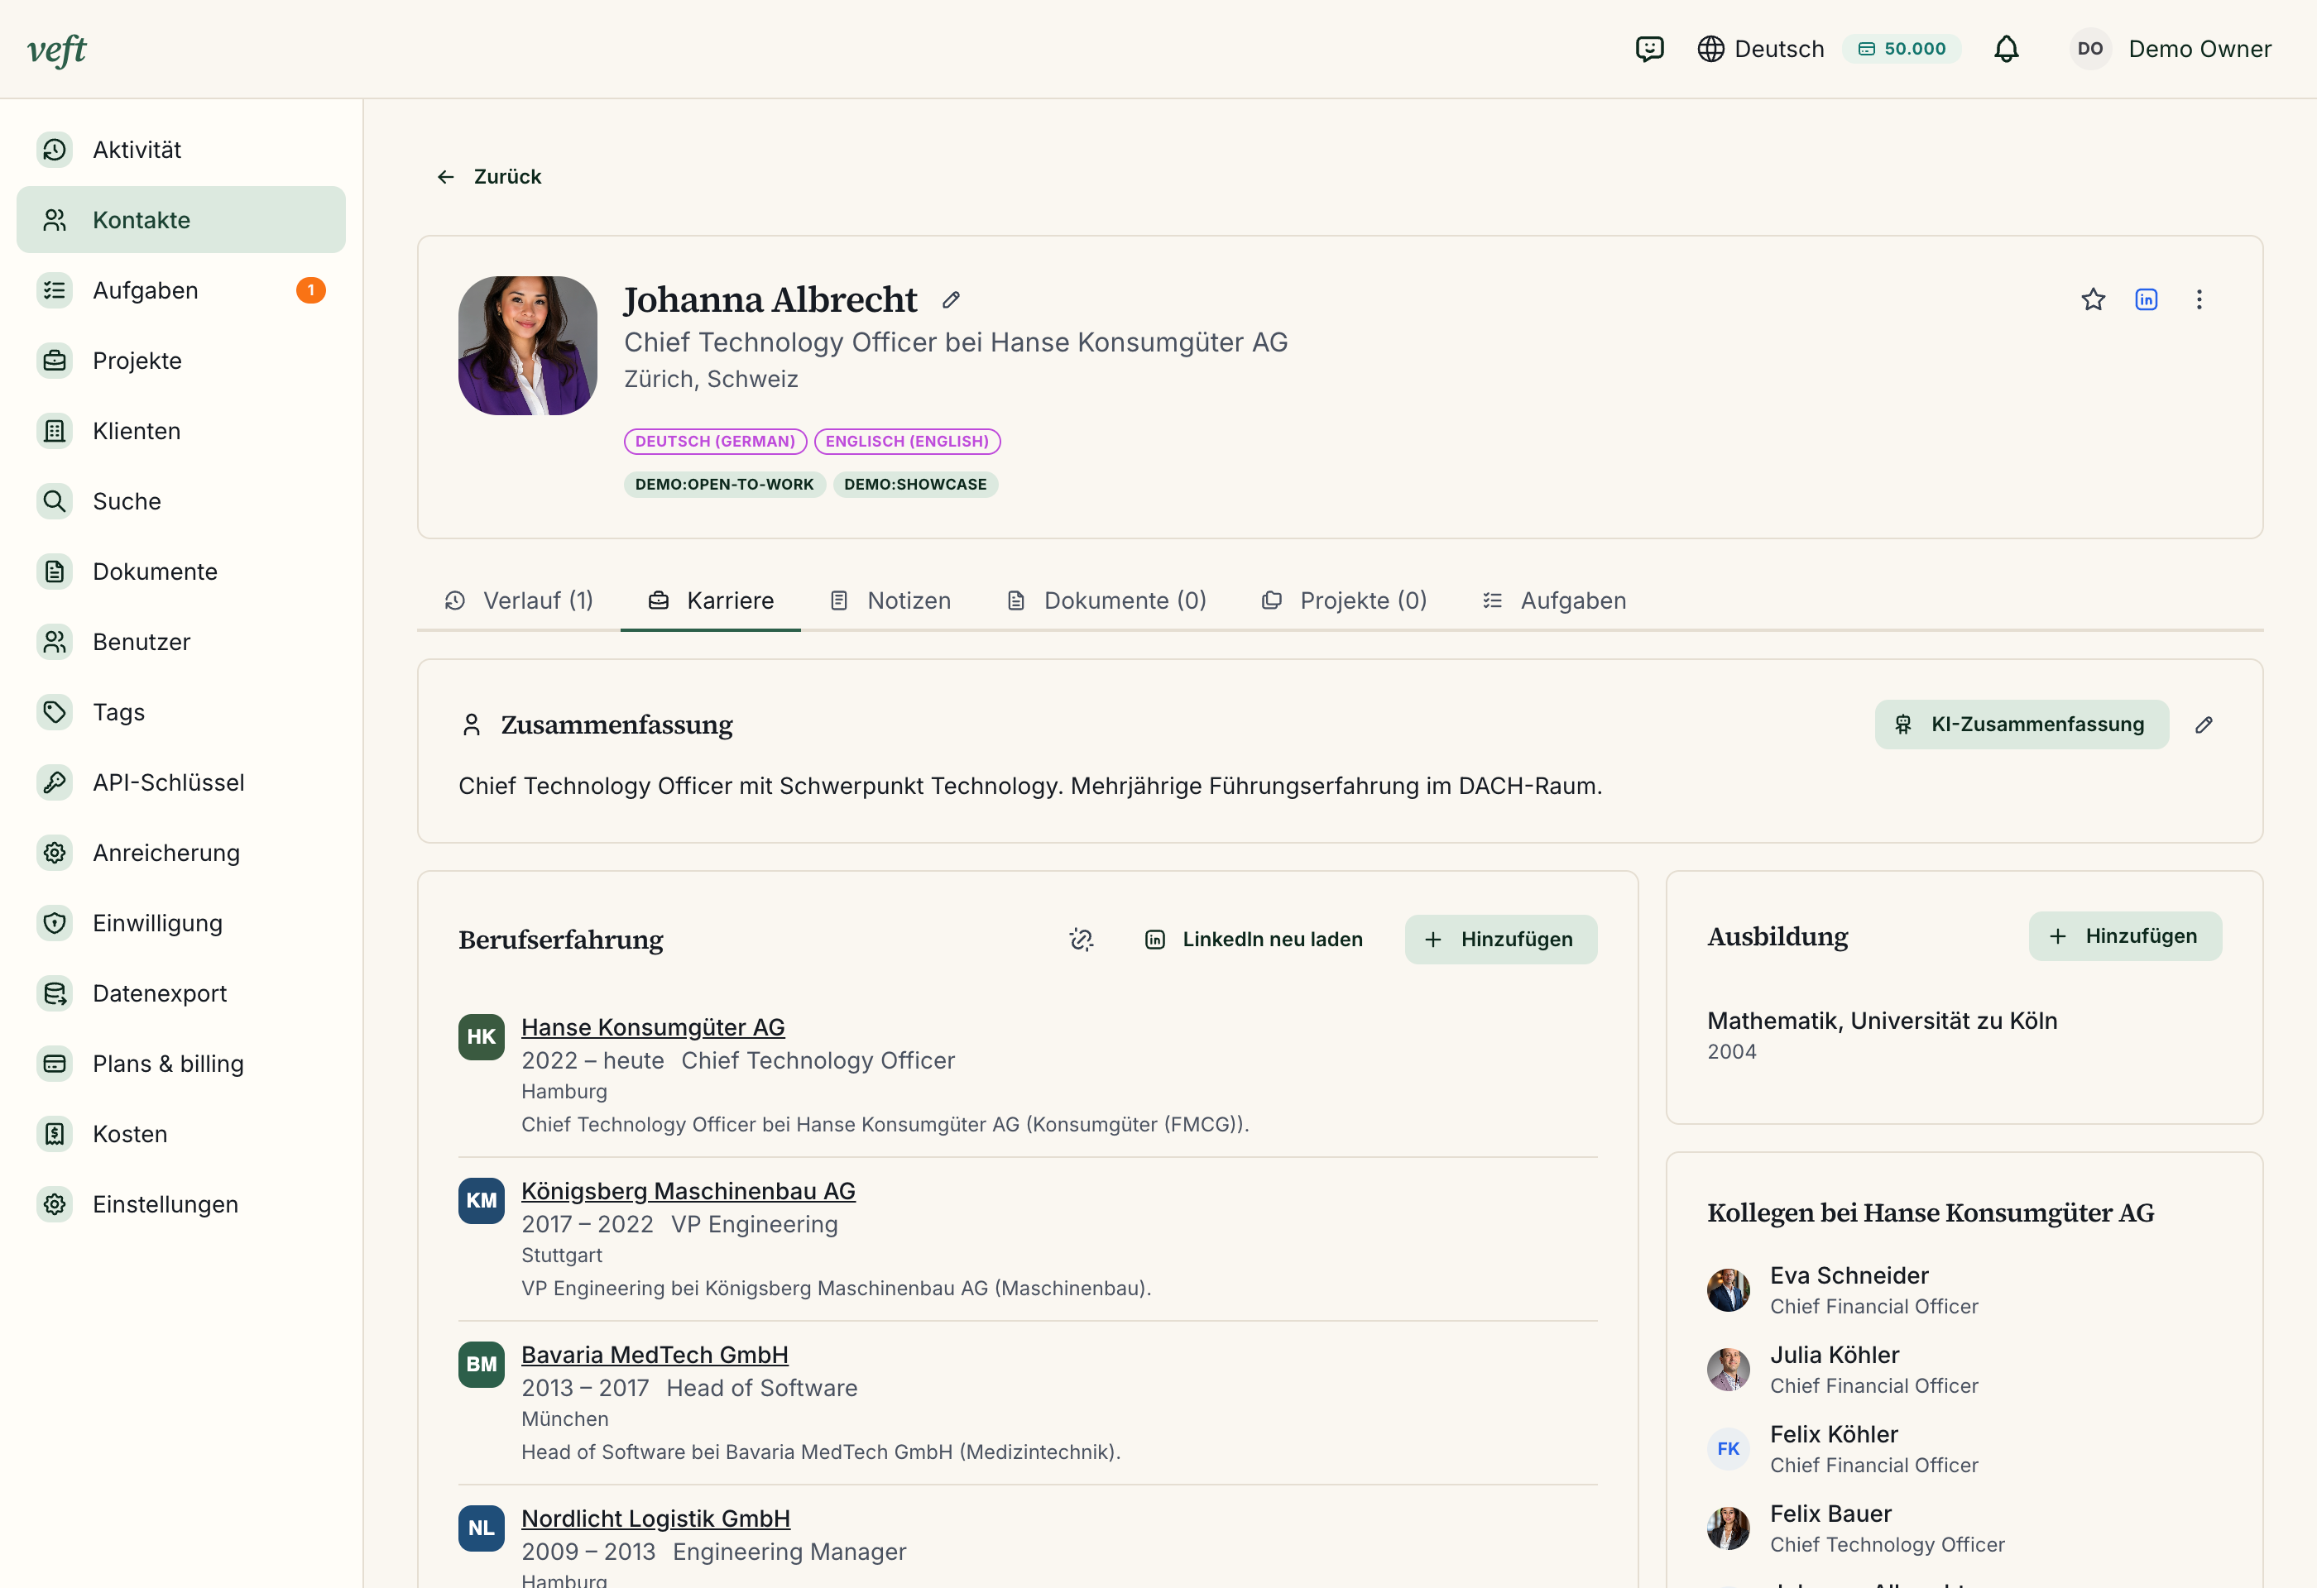2317x1588 pixels.
Task: Open the Deutsch language selector
Action: click(1761, 49)
